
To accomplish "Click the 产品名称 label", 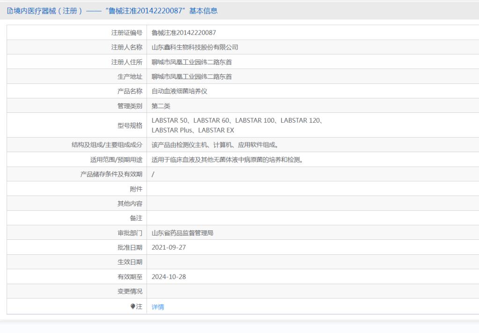I will [x=130, y=91].
